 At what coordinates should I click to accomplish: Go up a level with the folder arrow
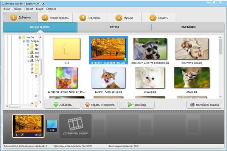pos(67,49)
